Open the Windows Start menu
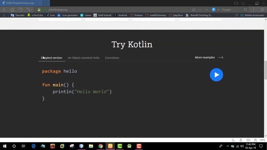This screenshot has height=150, width=267. pyautogui.click(x=5, y=146)
